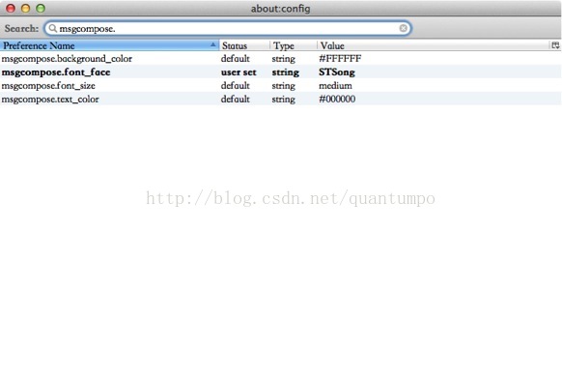Minimize the about:config window

point(25,9)
